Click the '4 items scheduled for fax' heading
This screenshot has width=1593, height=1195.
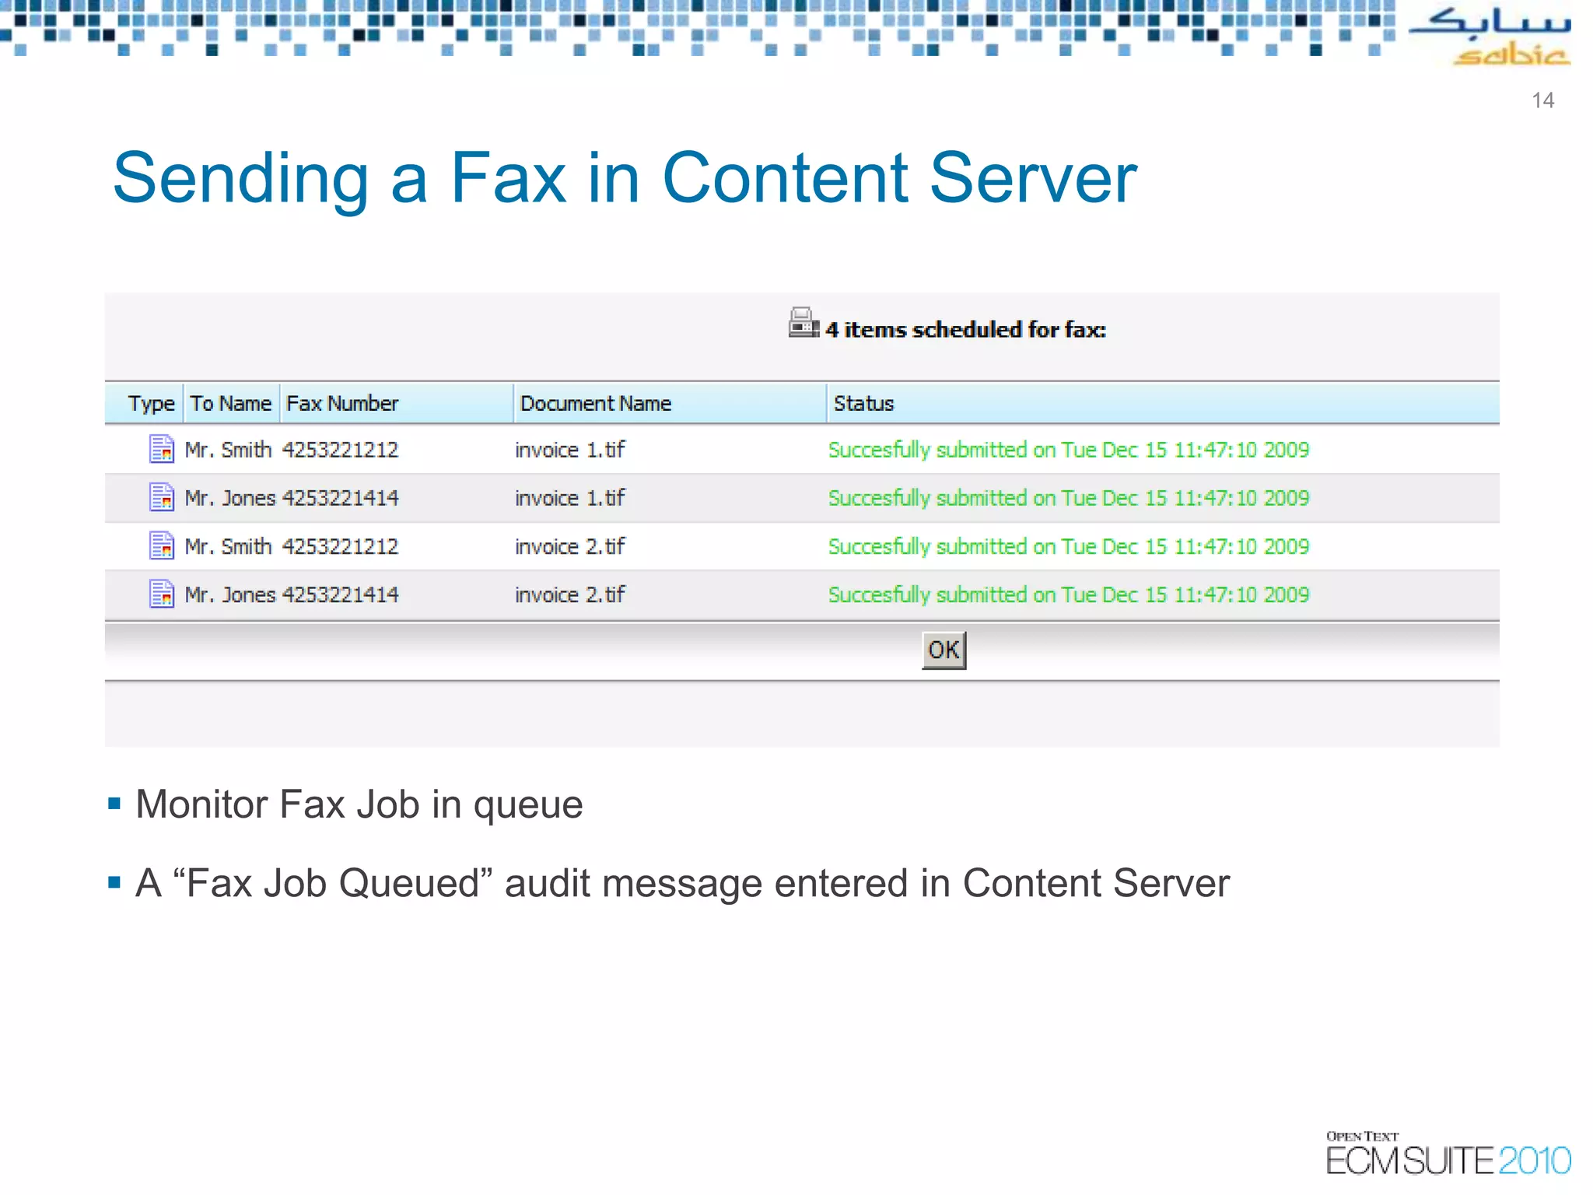pyautogui.click(x=965, y=329)
